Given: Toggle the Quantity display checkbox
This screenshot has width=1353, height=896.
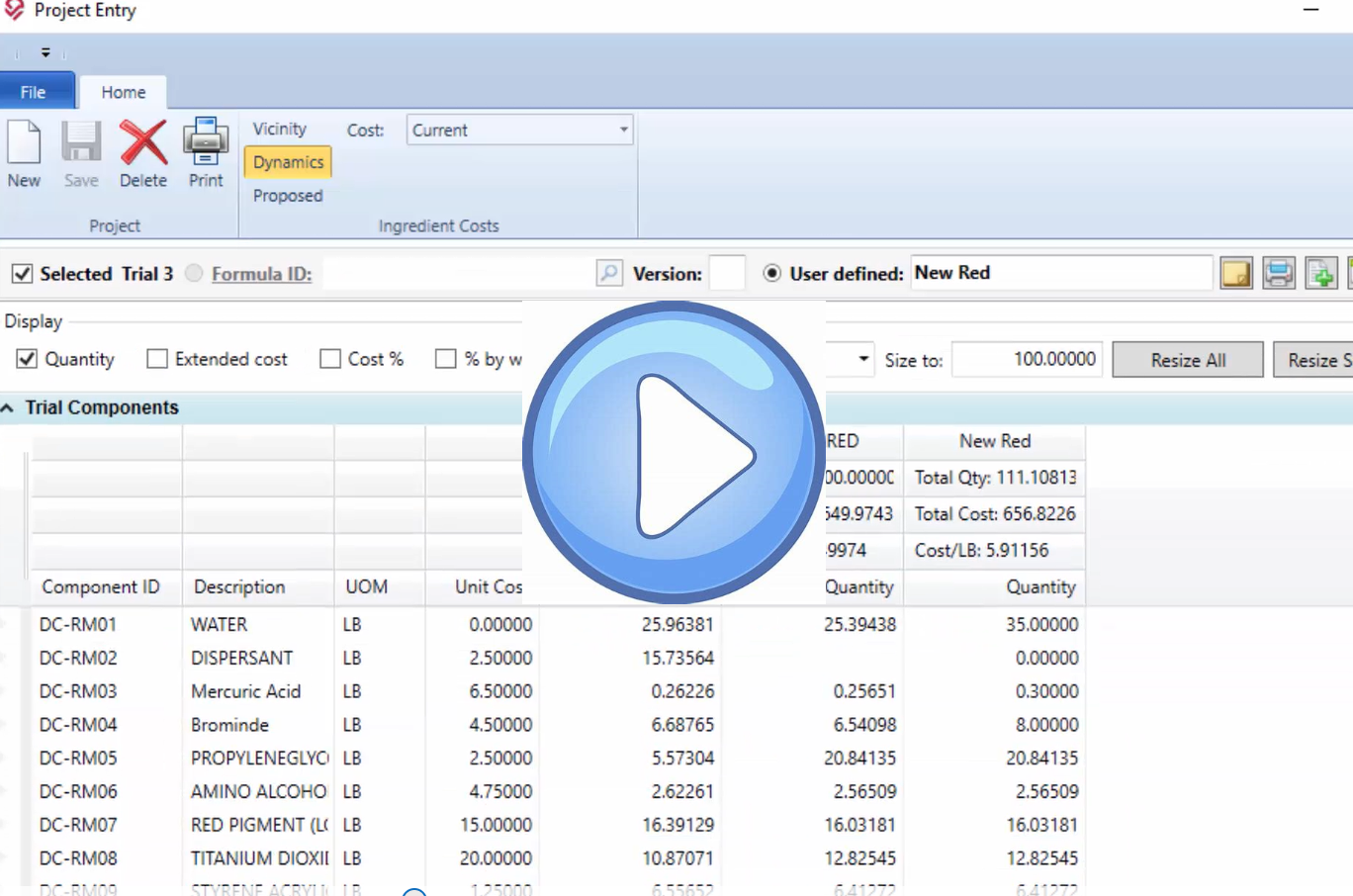Looking at the screenshot, I should point(27,359).
